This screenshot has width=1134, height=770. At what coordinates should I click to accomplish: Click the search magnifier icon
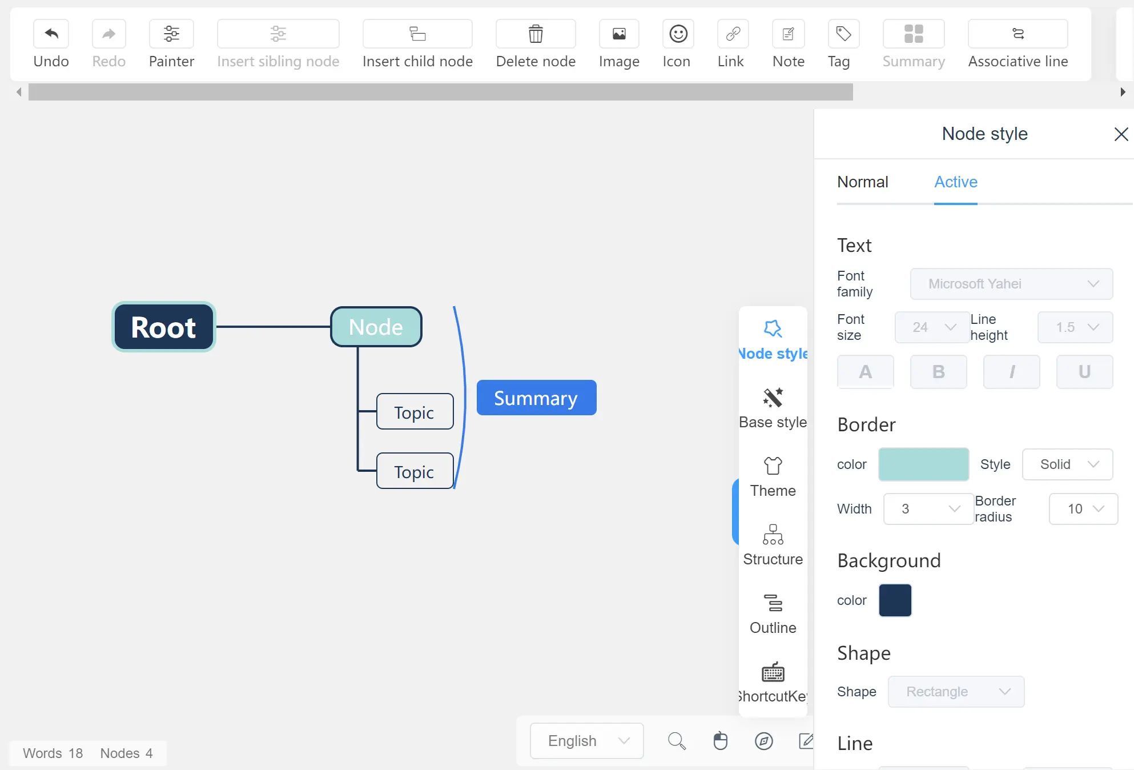coord(677,741)
